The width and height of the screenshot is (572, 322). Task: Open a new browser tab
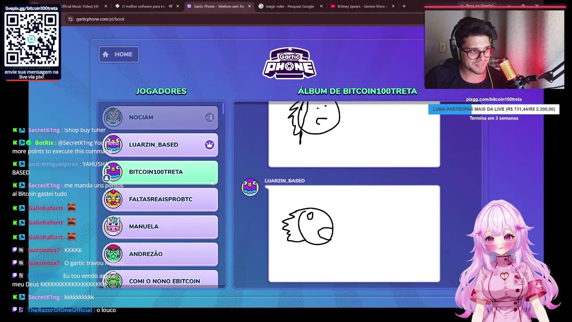pyautogui.click(x=404, y=6)
